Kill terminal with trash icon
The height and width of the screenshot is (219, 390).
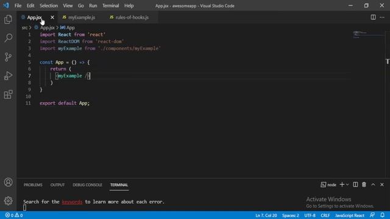tap(364, 184)
